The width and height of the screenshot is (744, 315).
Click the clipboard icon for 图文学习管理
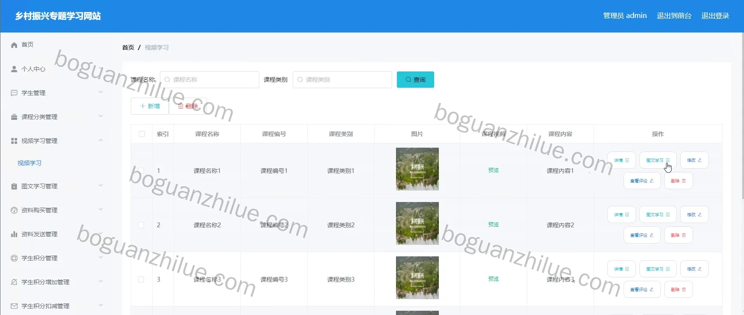tap(14, 186)
